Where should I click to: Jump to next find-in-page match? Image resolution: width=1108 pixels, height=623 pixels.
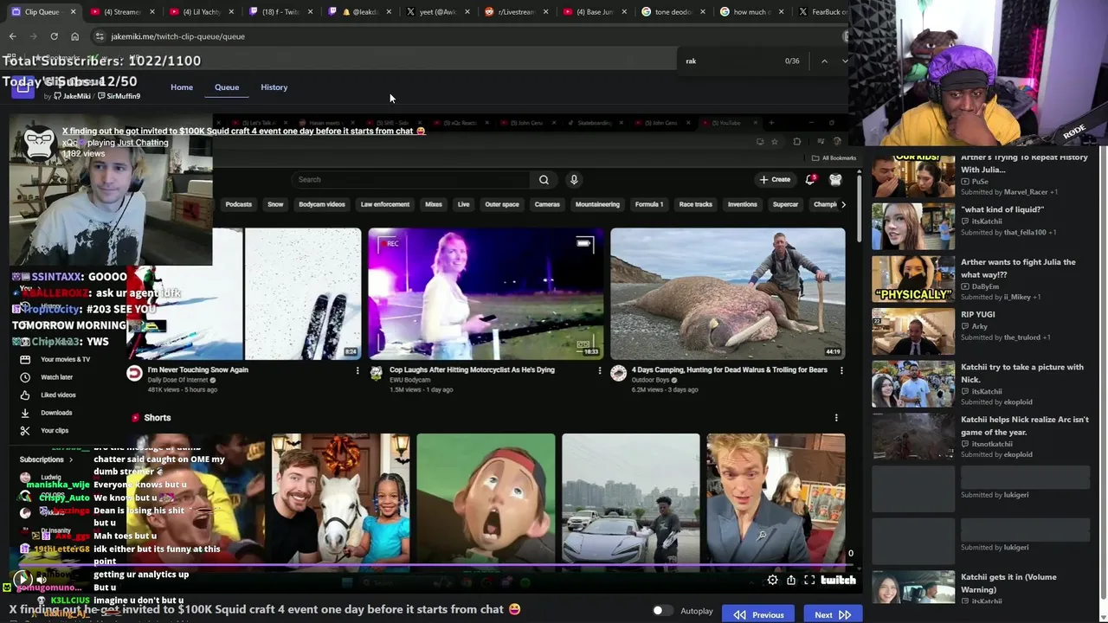[x=845, y=61]
